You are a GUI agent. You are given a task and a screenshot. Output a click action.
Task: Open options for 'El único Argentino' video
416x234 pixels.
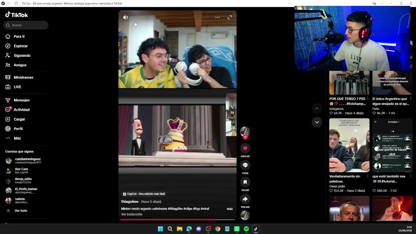click(x=411, y=98)
